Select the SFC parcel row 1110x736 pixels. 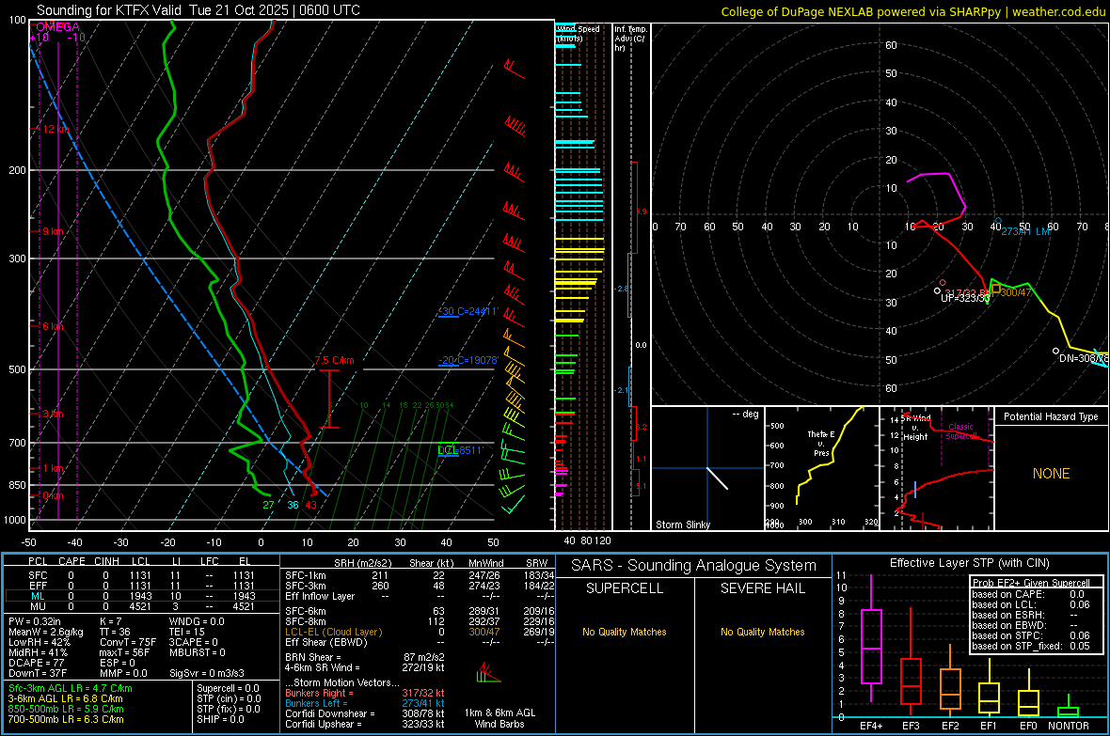point(142,575)
